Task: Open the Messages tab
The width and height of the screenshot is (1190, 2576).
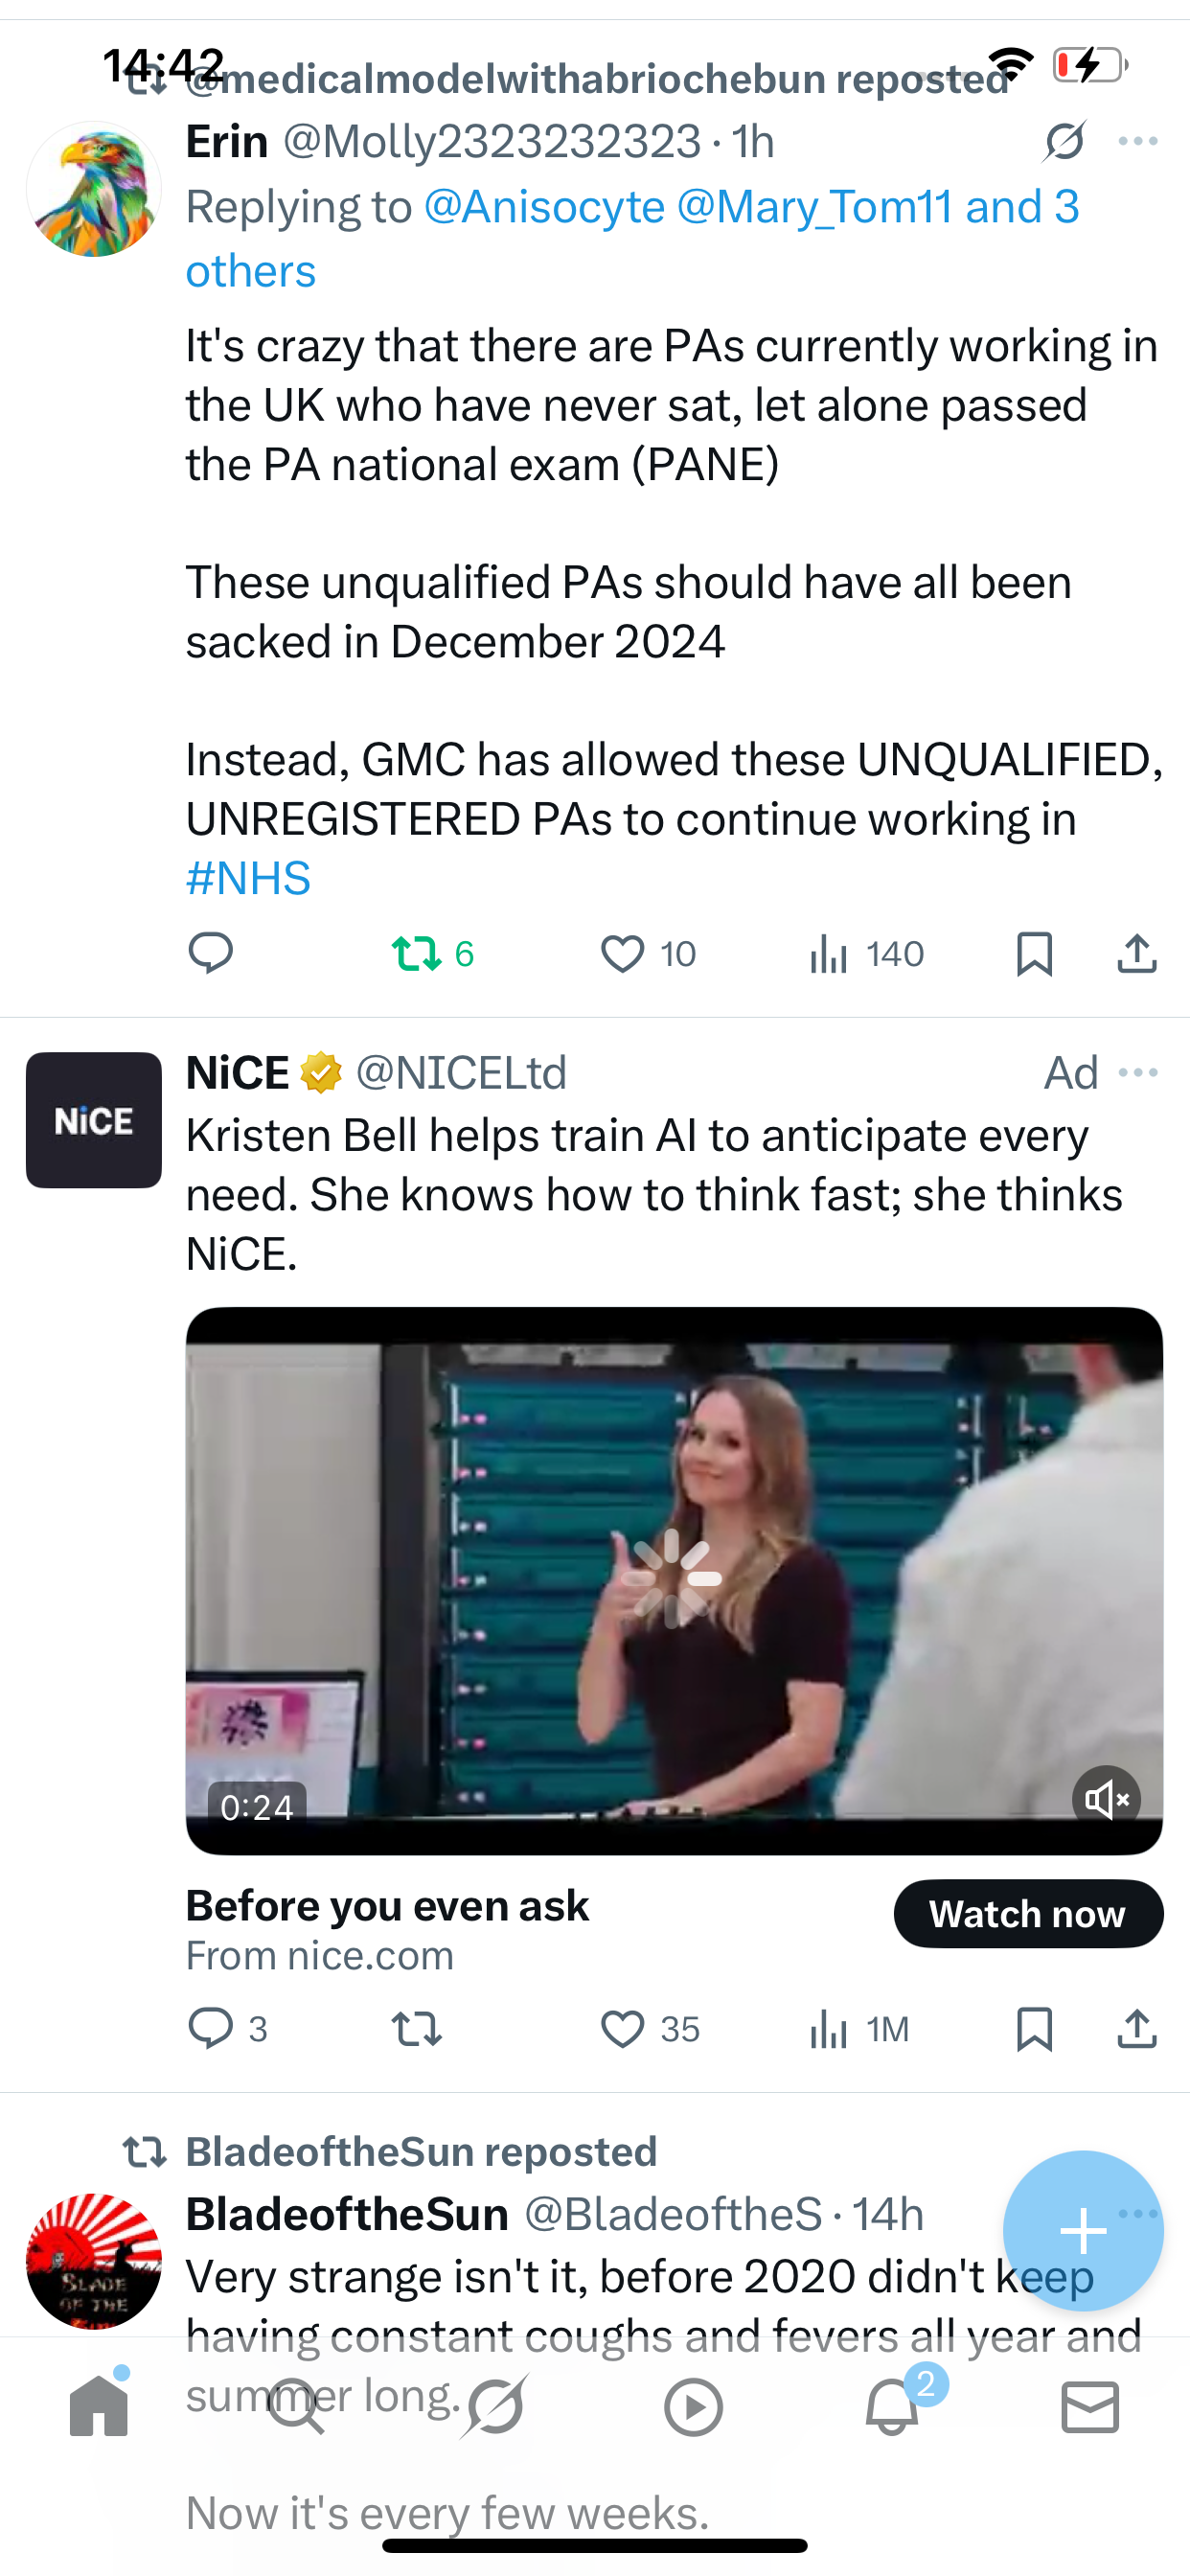Action: tap(1089, 2407)
